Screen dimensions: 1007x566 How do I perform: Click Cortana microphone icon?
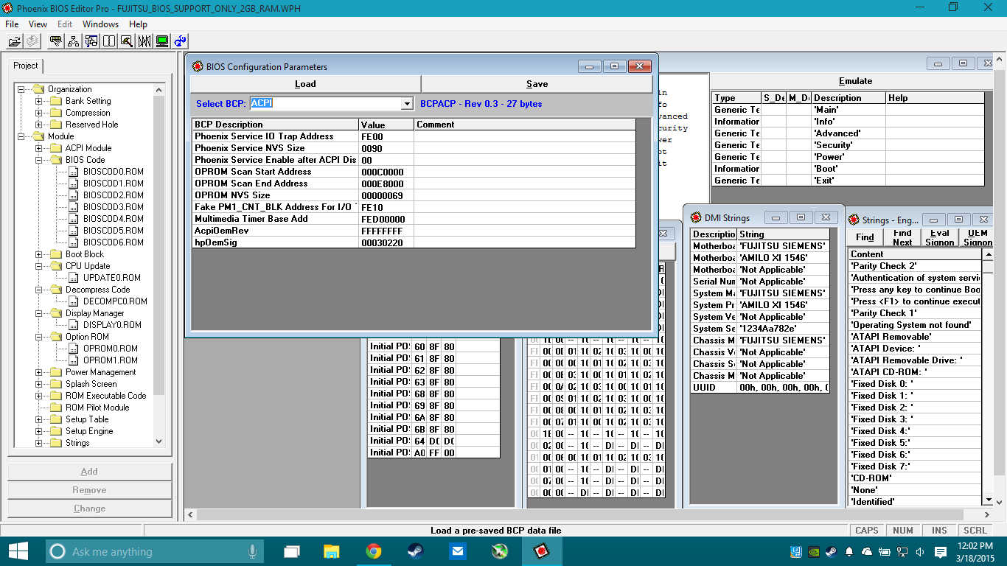pyautogui.click(x=252, y=551)
